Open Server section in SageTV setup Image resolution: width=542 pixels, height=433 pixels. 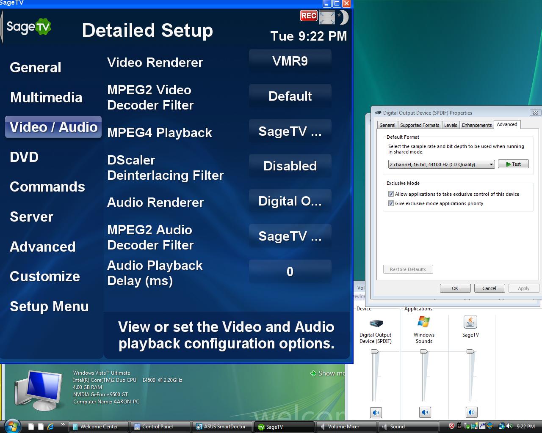(x=31, y=217)
